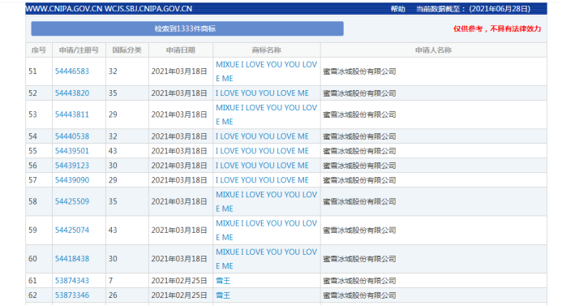562x306 pixels.
Task: Open trademark name in row 51
Action: (266, 71)
